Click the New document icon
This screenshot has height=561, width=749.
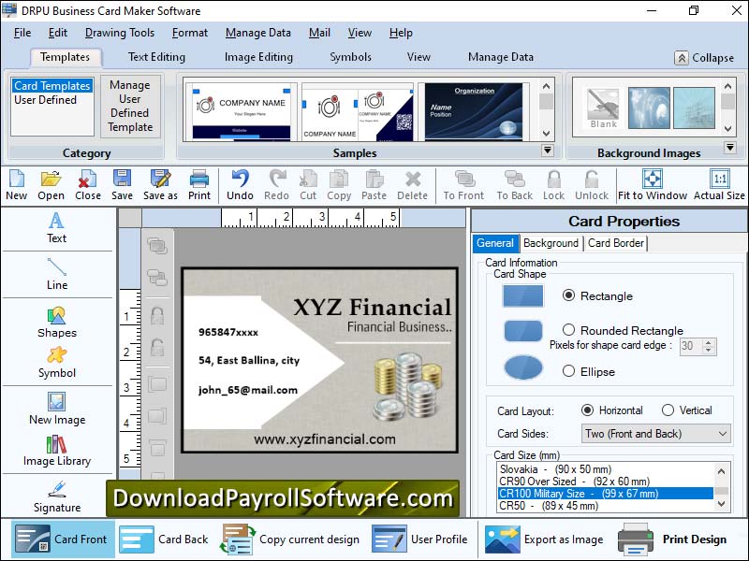[17, 185]
